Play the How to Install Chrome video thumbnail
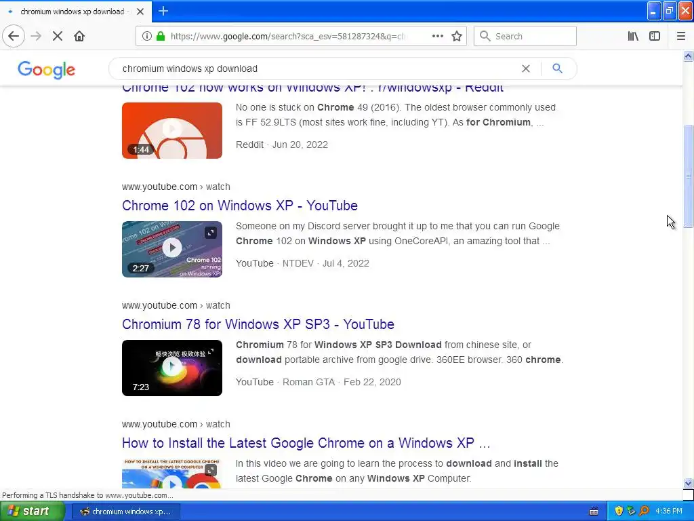The image size is (694, 521). (x=172, y=474)
